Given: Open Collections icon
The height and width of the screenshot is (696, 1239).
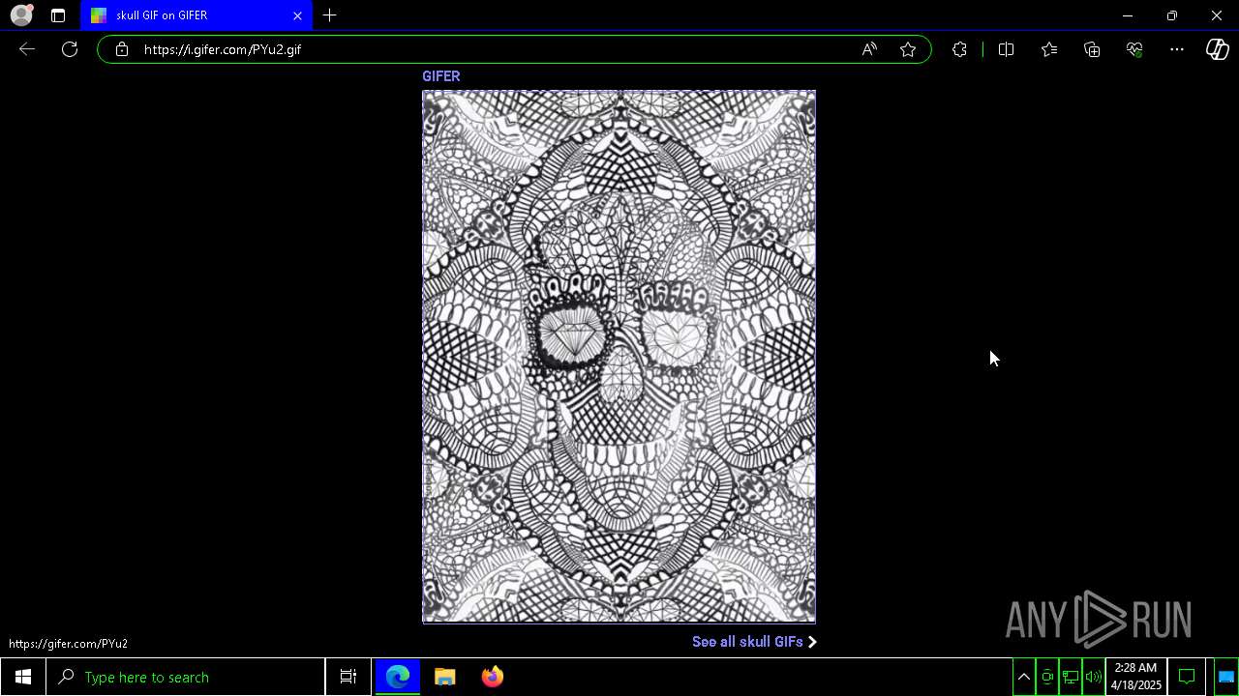Looking at the screenshot, I should click(1092, 49).
